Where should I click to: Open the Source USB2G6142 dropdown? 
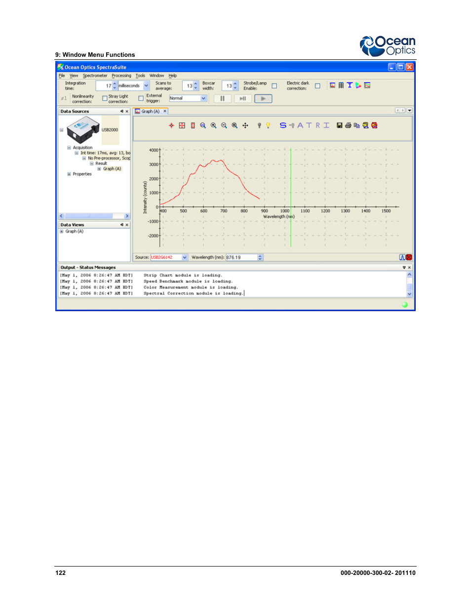click(185, 257)
